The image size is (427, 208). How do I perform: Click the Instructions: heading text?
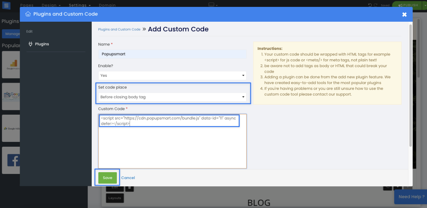270,49
